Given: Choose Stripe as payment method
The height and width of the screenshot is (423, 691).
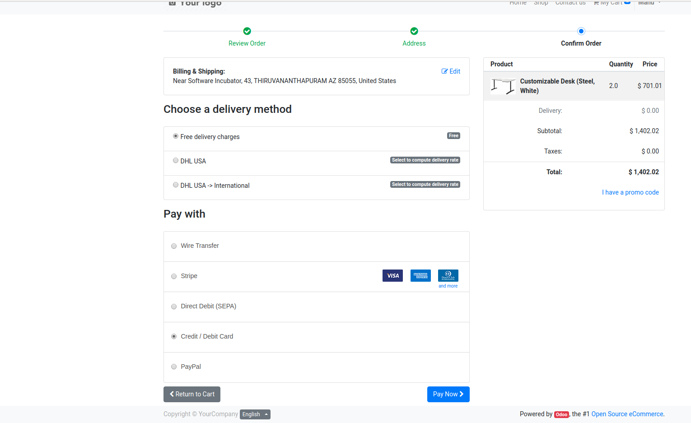Looking at the screenshot, I should click(x=174, y=276).
